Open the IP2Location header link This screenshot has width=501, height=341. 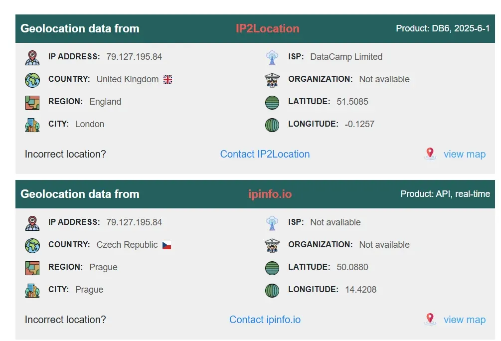[x=267, y=28]
